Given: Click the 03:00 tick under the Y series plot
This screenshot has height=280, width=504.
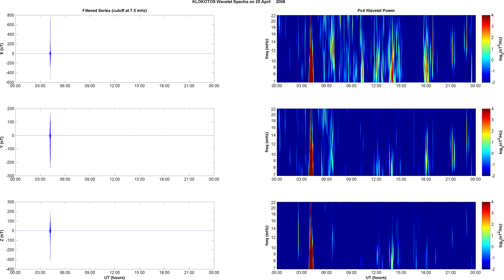Looking at the screenshot, I should 40,179.
